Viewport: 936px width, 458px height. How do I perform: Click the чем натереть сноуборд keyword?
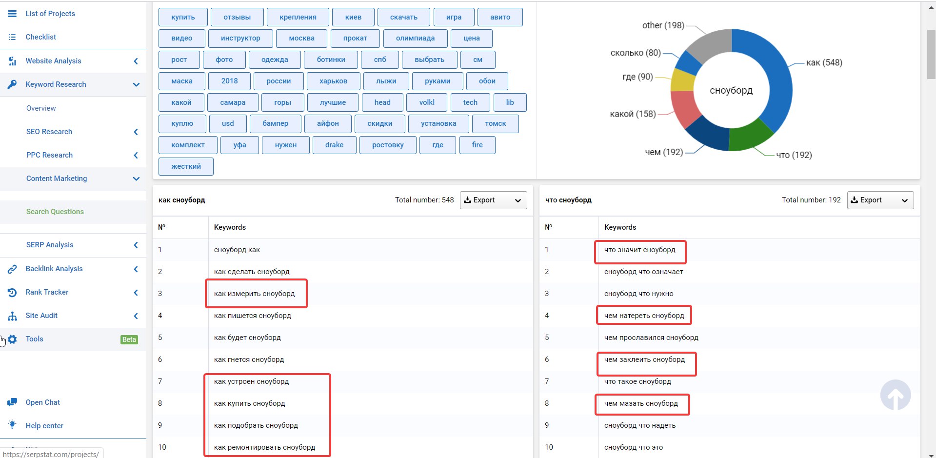coord(644,316)
